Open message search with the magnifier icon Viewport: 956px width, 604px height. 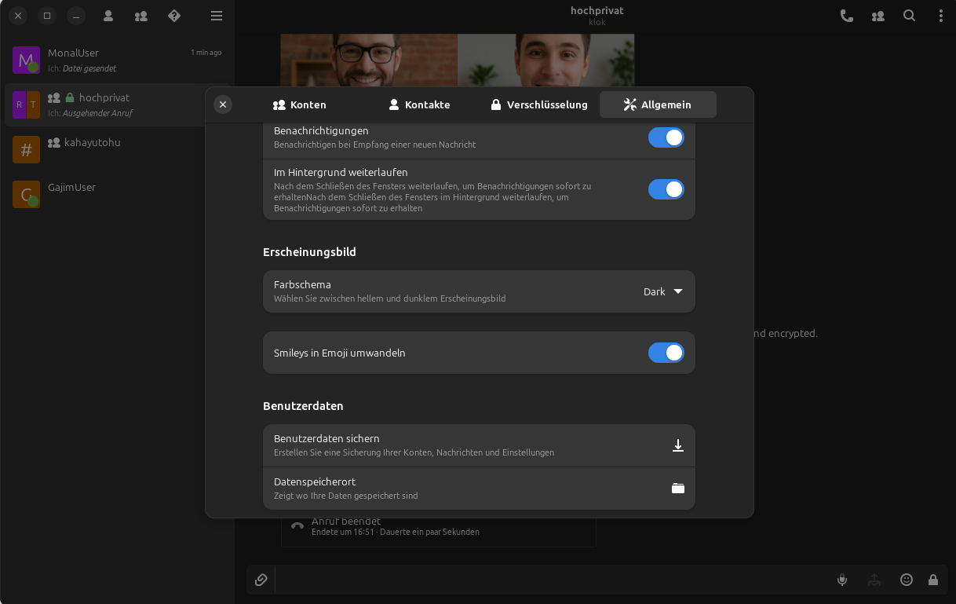(x=909, y=15)
